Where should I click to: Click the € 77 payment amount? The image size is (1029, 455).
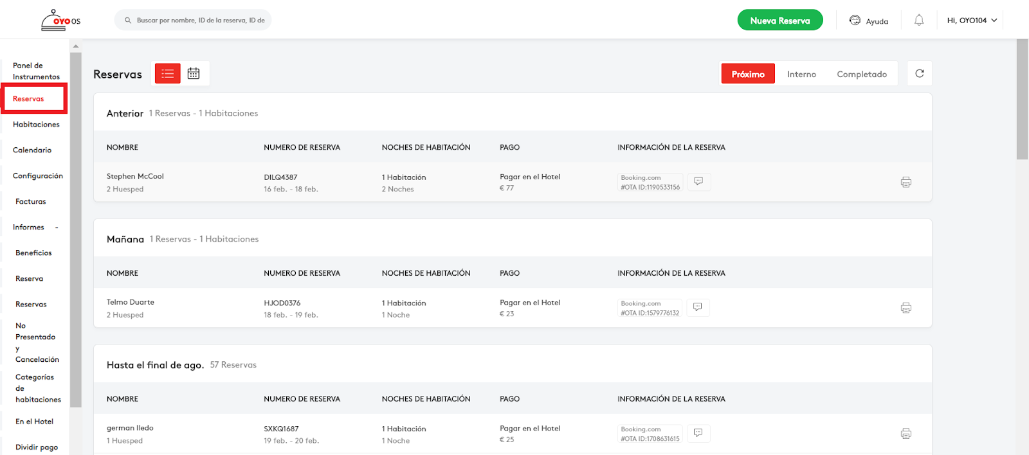507,188
